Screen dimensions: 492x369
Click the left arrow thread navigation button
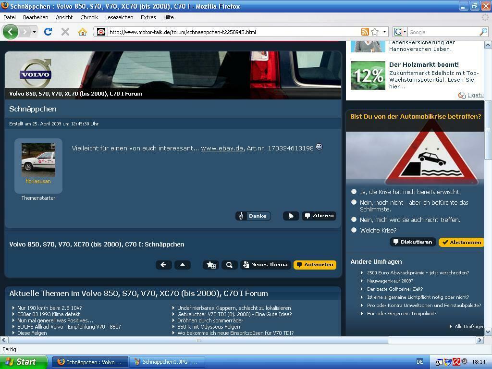pos(163,265)
